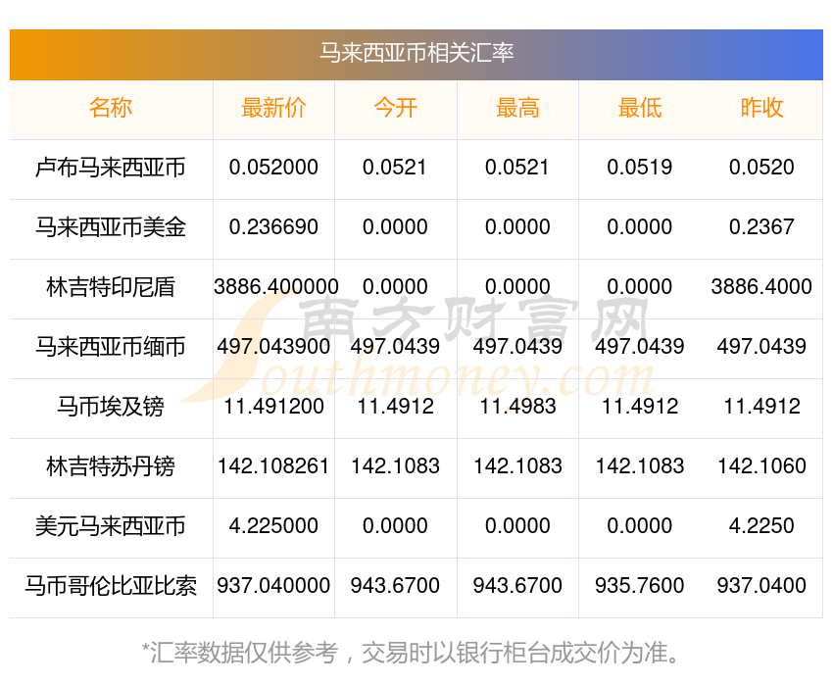Select the latest price 0.052000
833x684 pixels.
273,168
